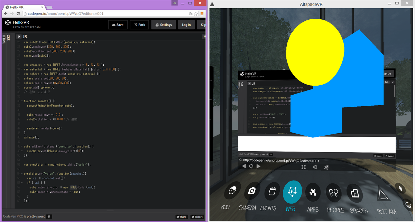Click the keyboard shortcuts command icon in footer

point(49,216)
